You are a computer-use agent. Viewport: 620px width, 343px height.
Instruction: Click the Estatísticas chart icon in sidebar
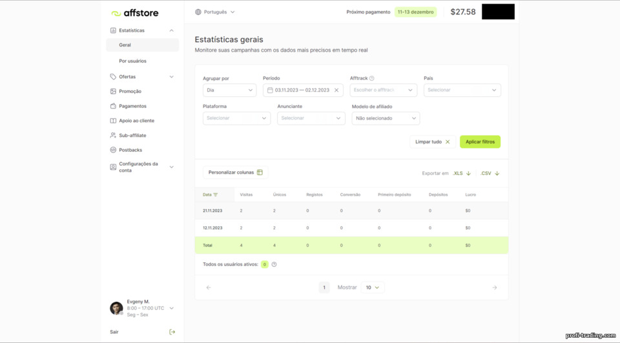coord(113,30)
